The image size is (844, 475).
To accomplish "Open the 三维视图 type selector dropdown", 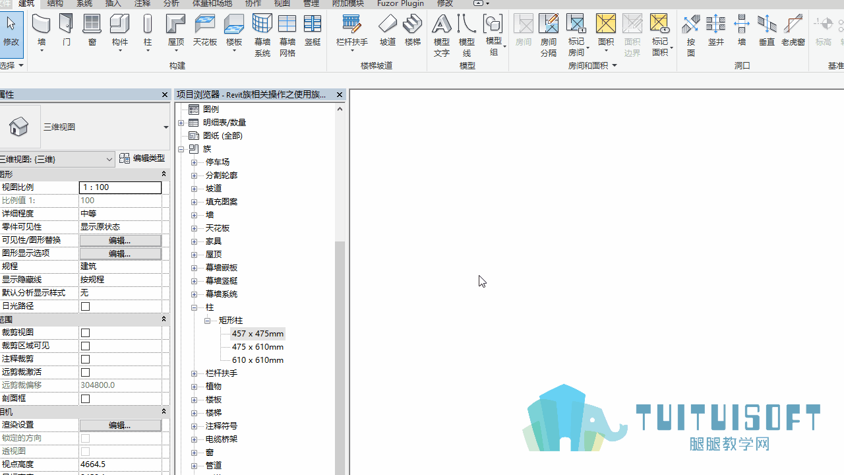I will click(166, 127).
